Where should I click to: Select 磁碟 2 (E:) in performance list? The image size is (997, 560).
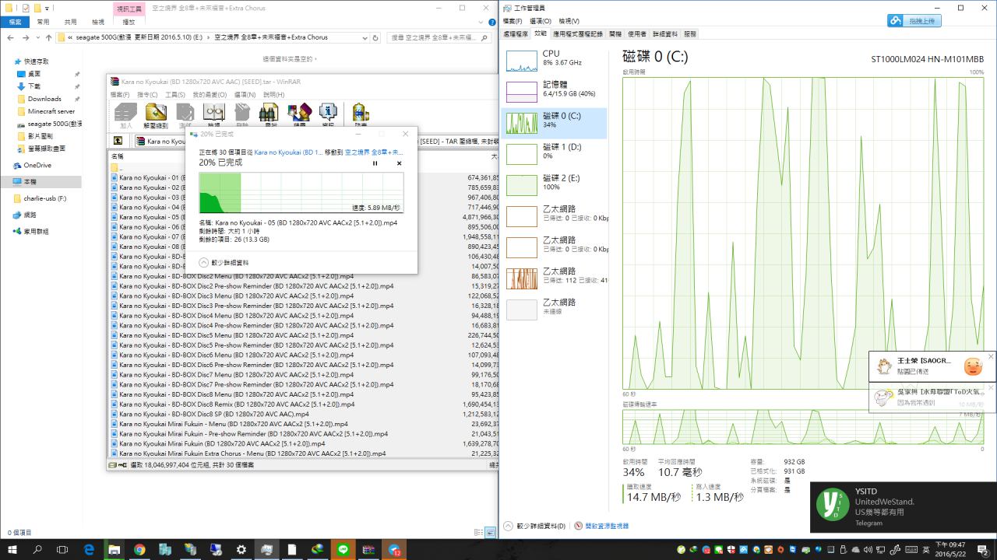[x=554, y=185]
